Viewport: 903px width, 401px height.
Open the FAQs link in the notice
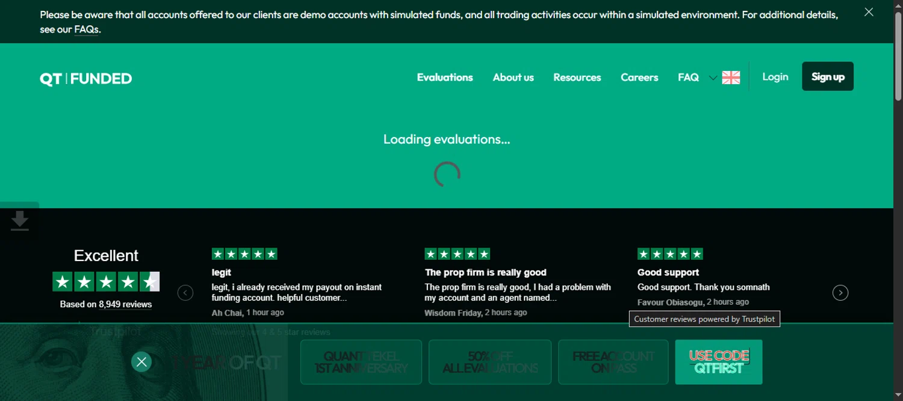(86, 29)
